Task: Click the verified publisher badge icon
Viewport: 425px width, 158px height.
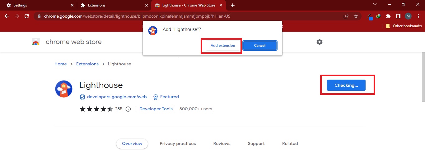Action: point(82,97)
